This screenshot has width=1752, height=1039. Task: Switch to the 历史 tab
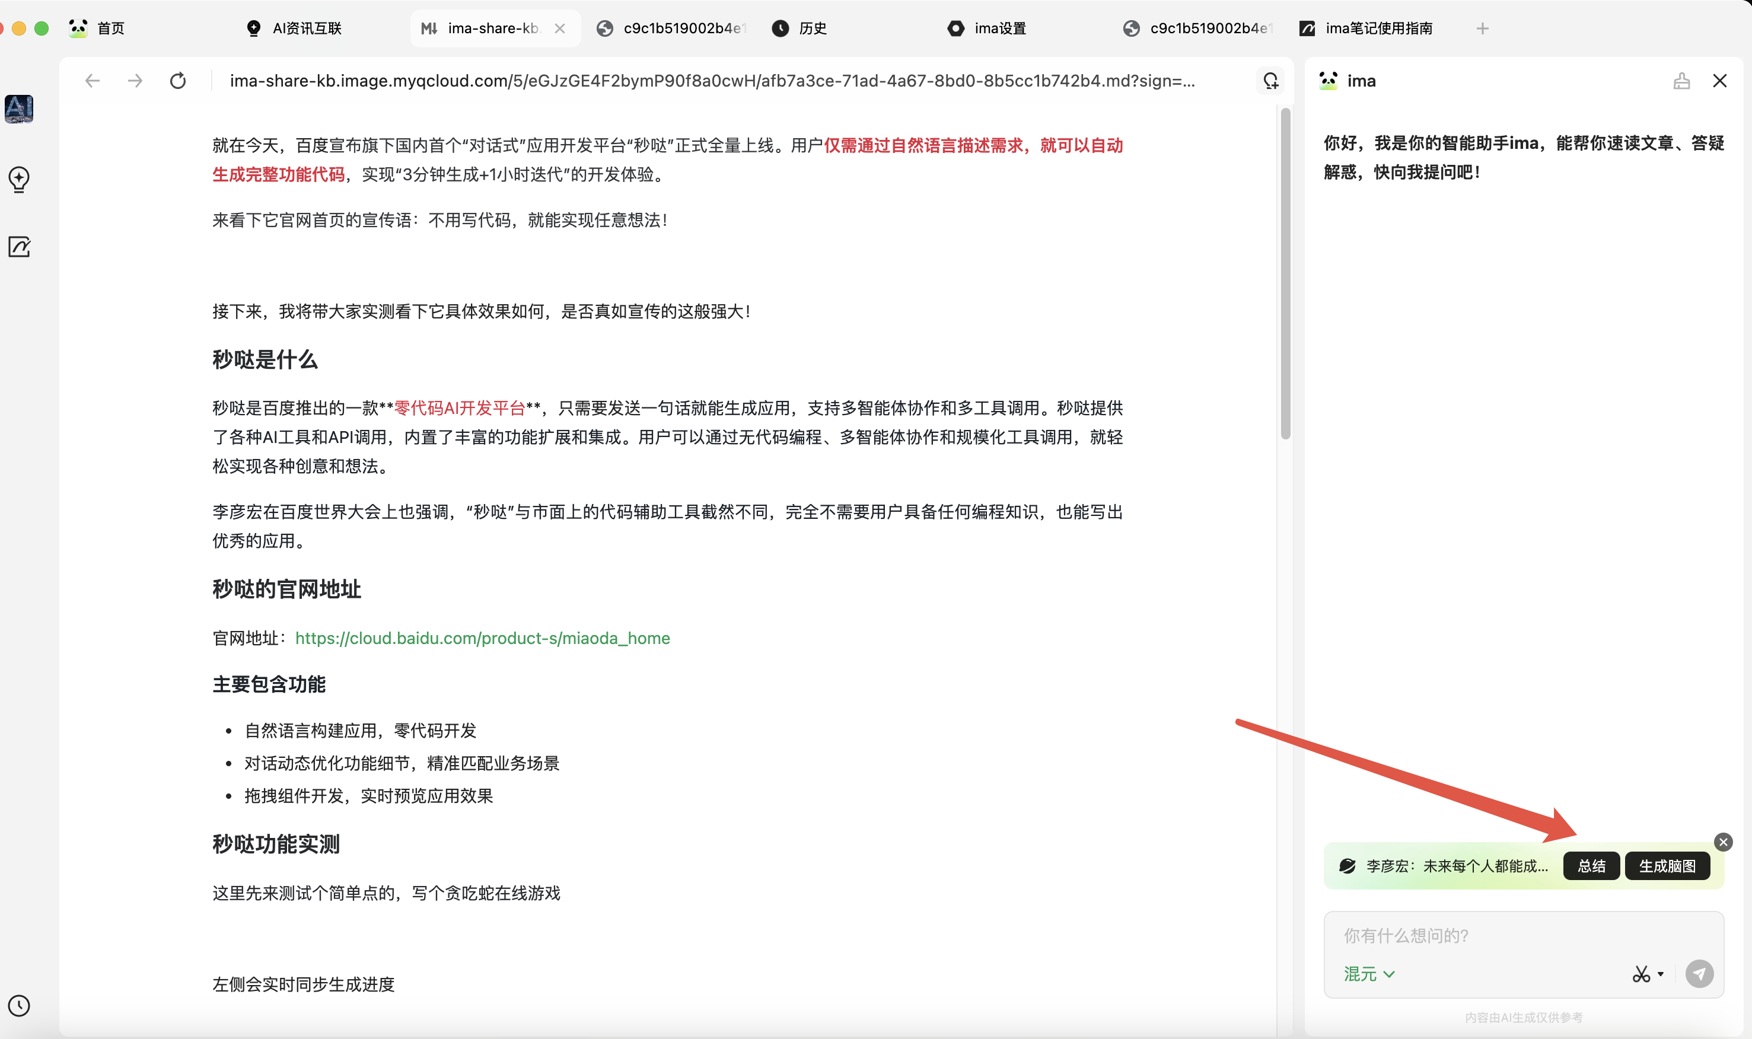799,28
